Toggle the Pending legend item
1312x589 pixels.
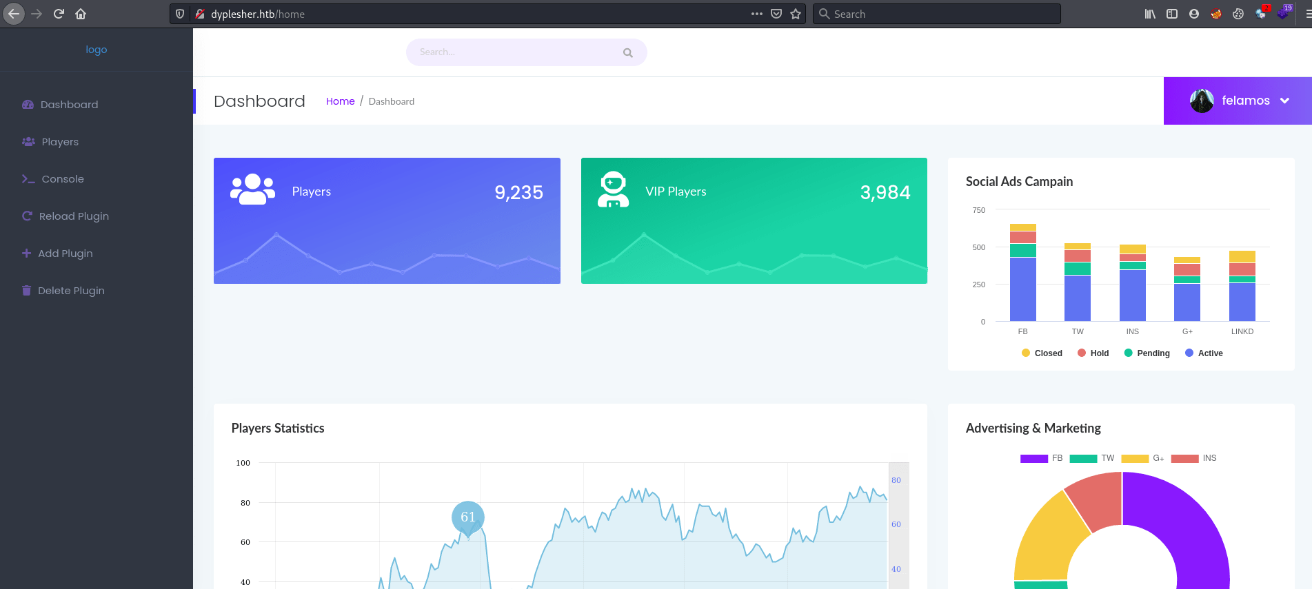coord(1147,353)
